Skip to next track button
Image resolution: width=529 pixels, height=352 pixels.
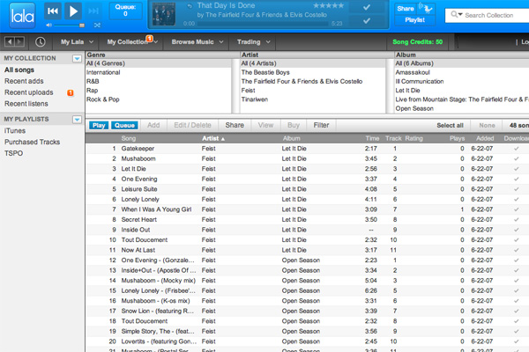coord(93,11)
